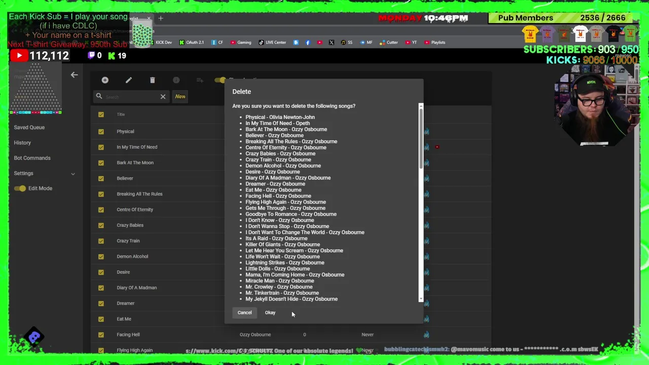Open the TikTok LIVE Center bookmark
The height and width of the screenshot is (365, 649).
click(272, 43)
